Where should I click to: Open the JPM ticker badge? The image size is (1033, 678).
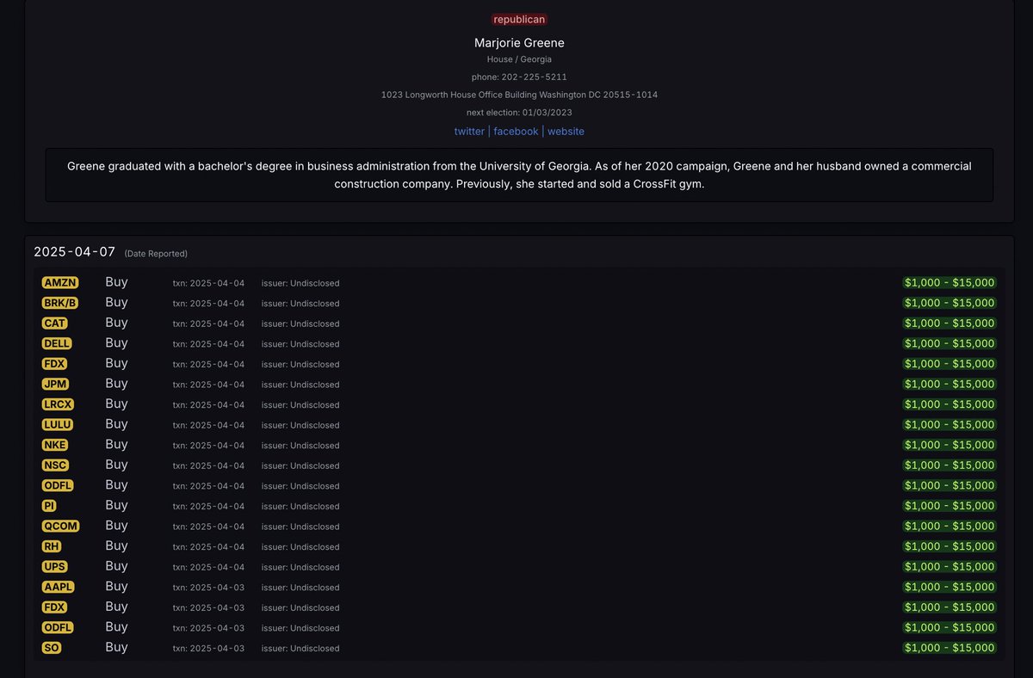tap(56, 384)
